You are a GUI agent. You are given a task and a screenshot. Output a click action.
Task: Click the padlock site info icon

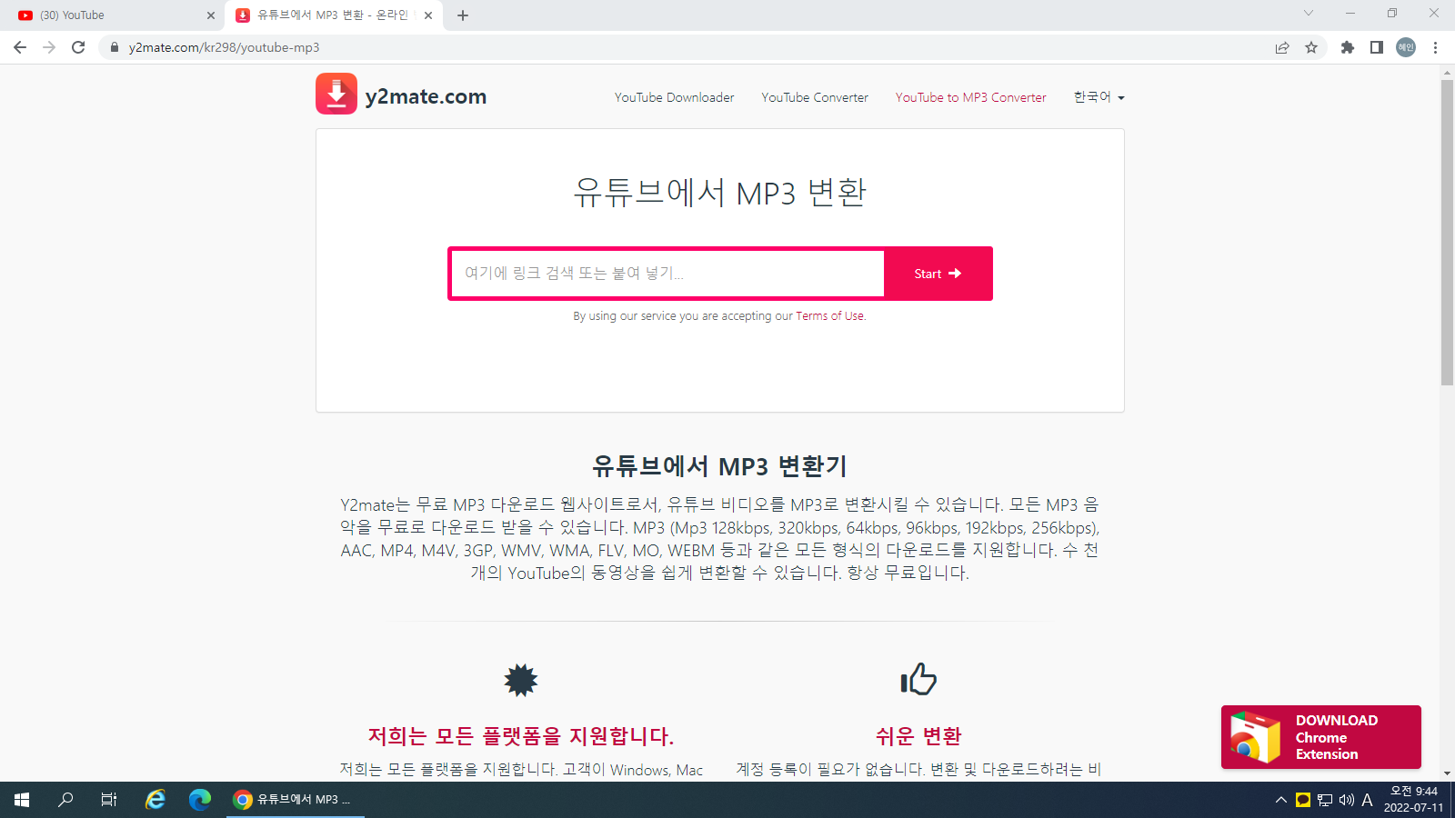115,47
